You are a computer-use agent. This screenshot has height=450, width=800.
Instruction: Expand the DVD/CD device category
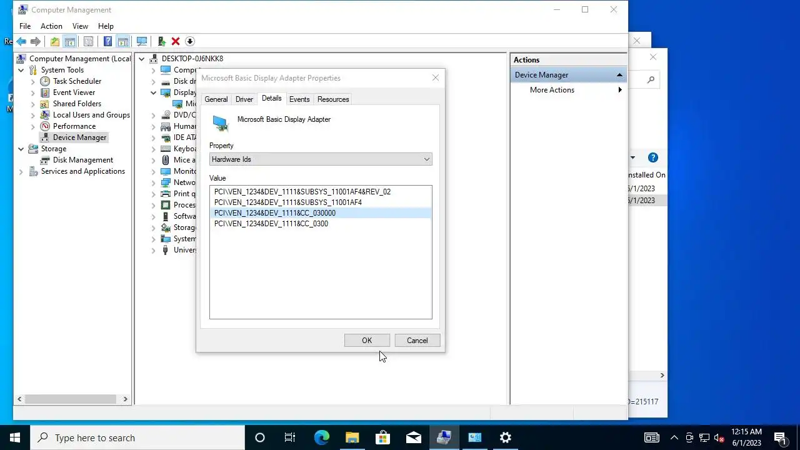coord(153,115)
